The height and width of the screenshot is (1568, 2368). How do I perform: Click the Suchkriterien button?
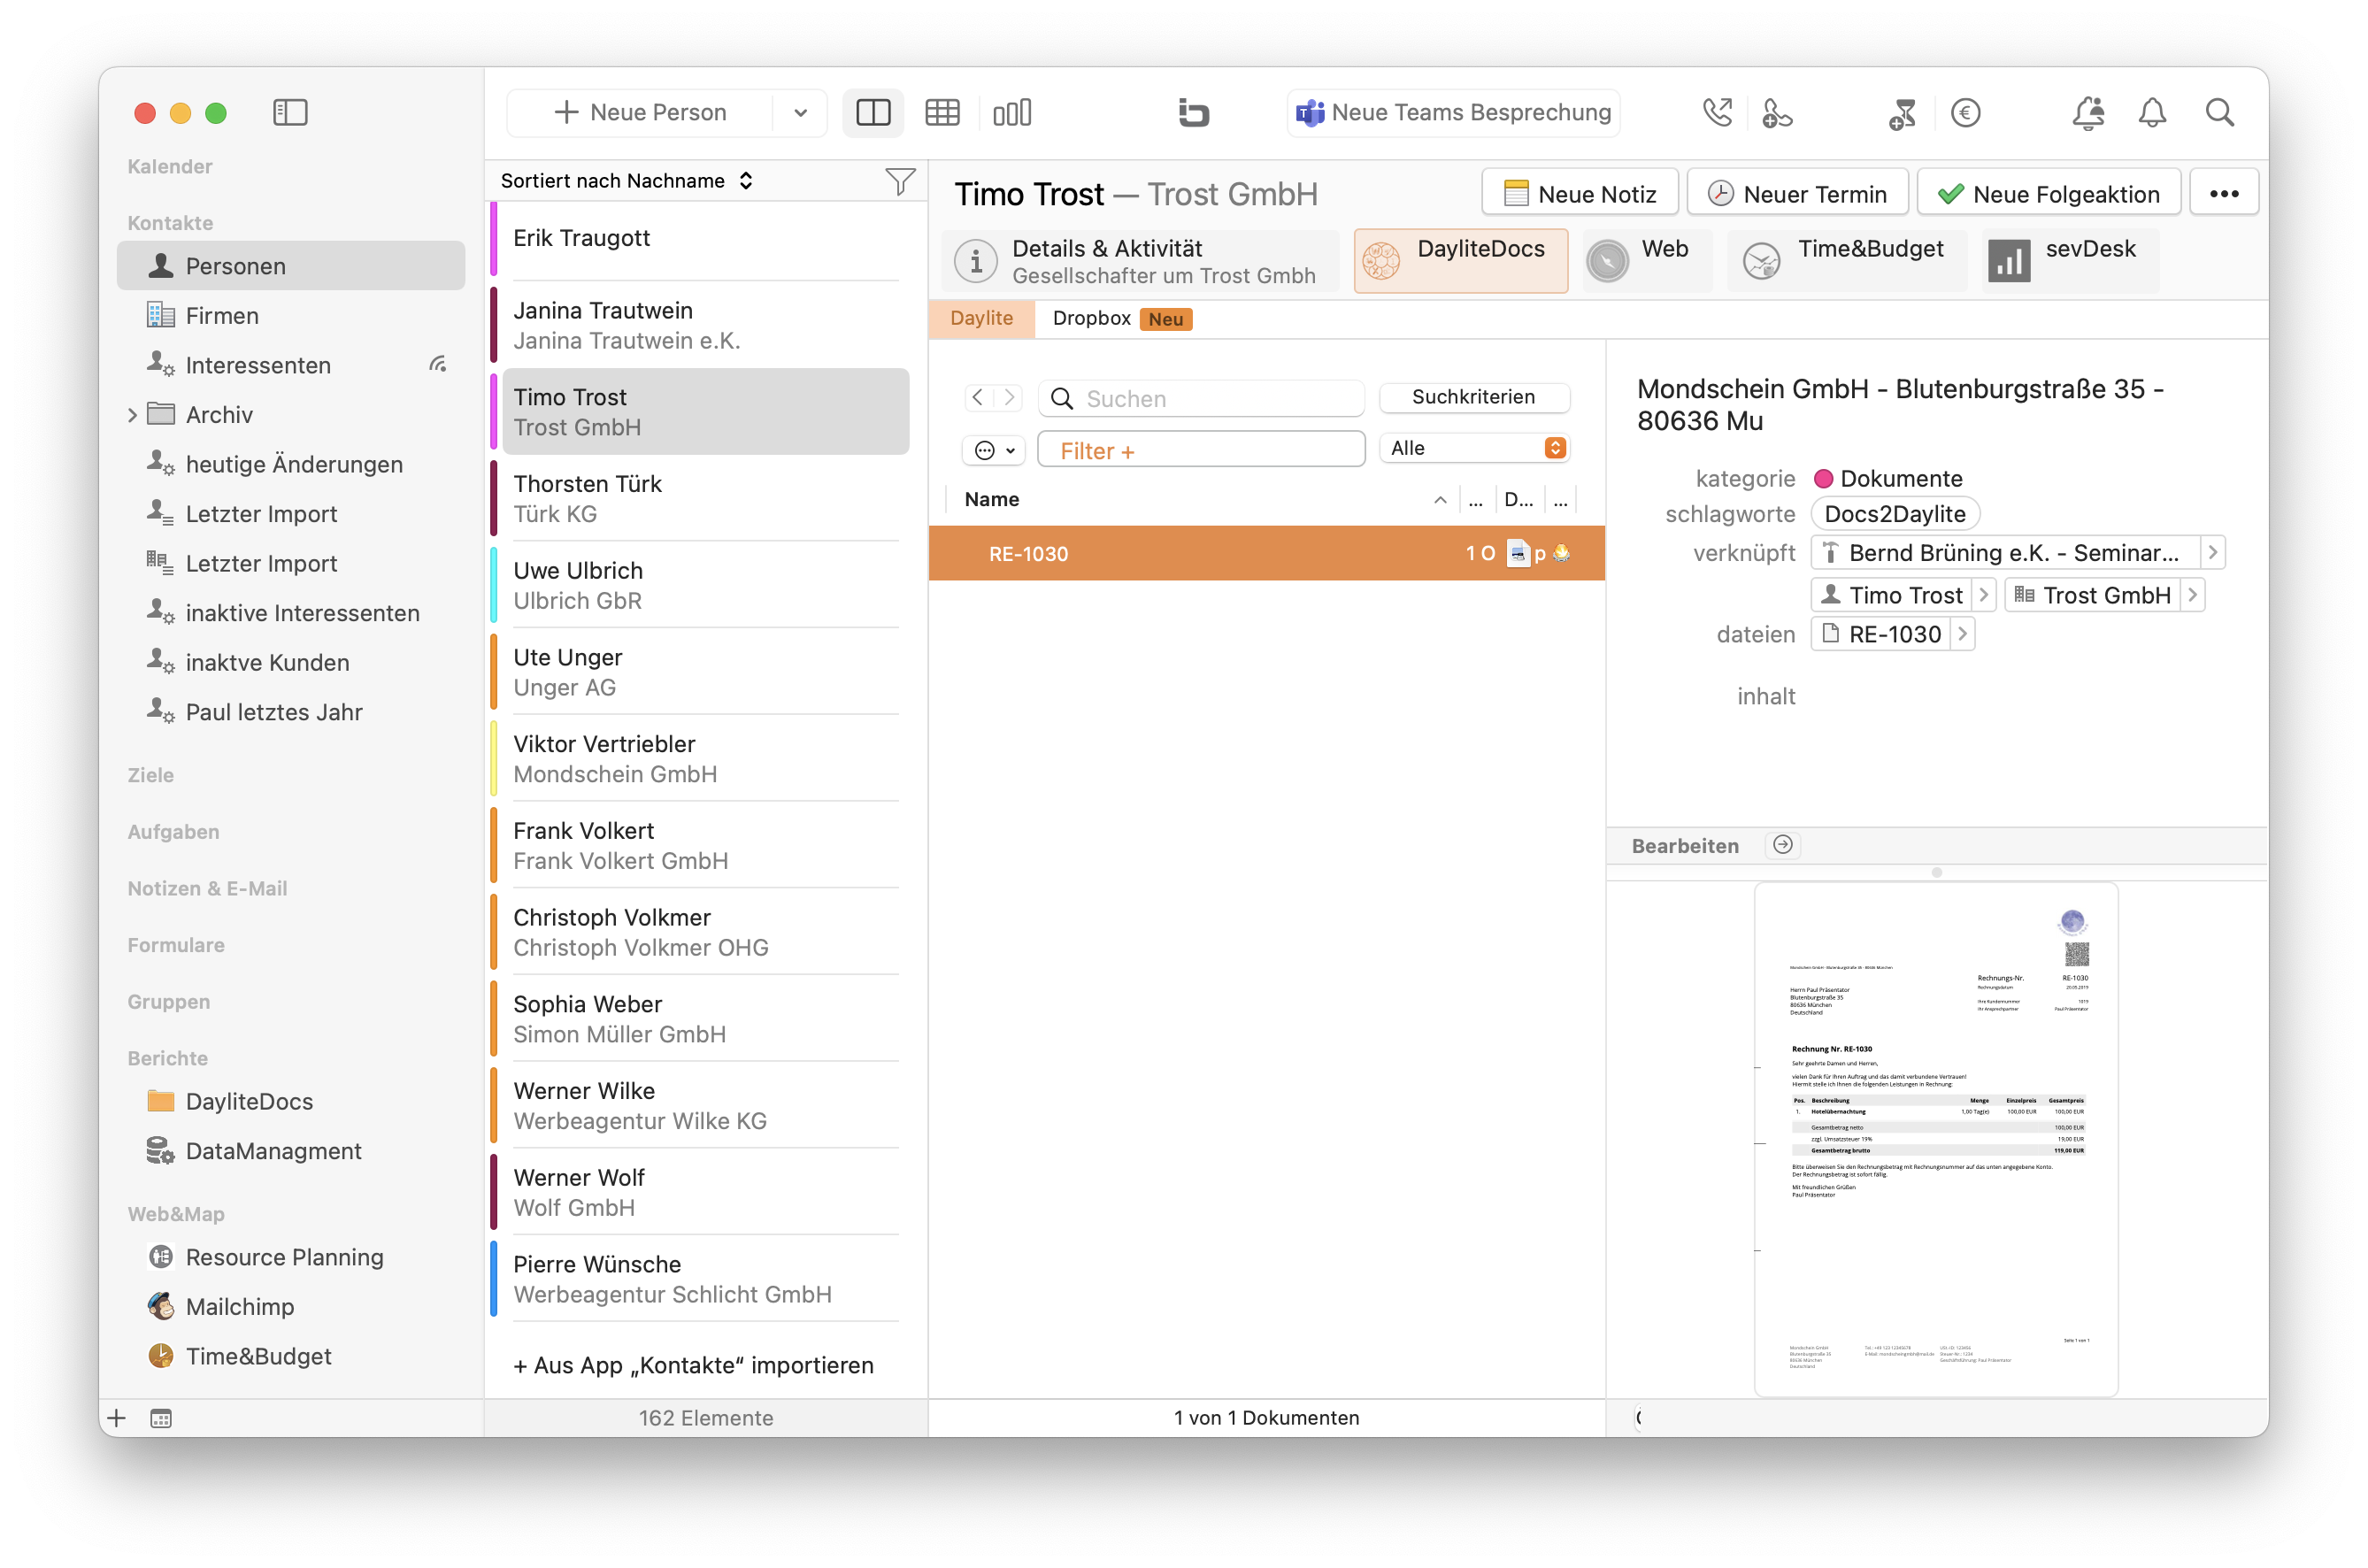click(1473, 397)
